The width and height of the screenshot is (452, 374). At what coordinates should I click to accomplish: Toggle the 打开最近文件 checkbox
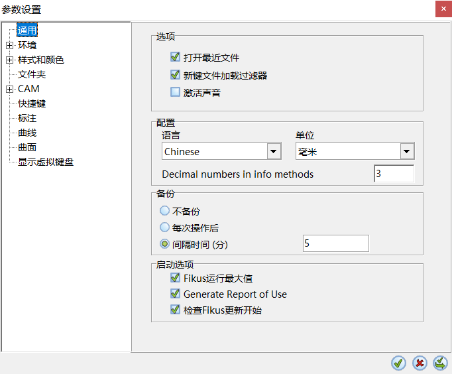tap(175, 57)
